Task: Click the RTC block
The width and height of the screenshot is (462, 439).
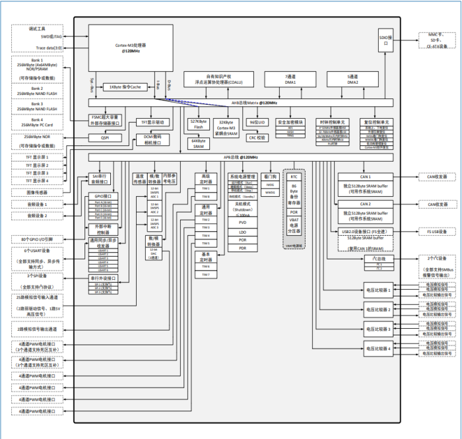Action: point(294,177)
